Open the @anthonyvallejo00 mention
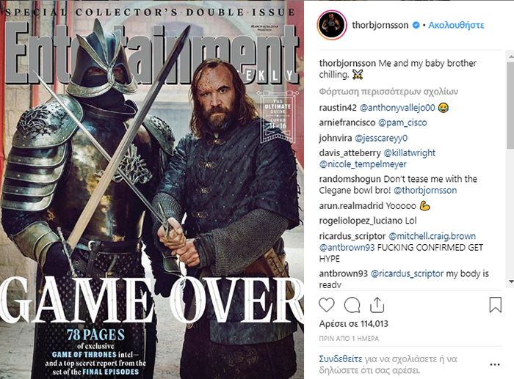Viewport: 514px width, 379px height. pos(397,108)
